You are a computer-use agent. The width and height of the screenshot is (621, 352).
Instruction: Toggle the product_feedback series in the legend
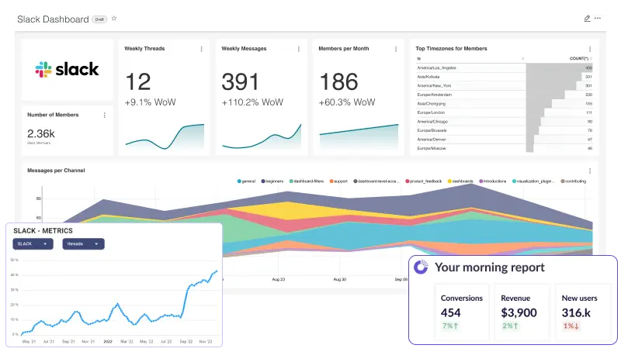pos(423,181)
